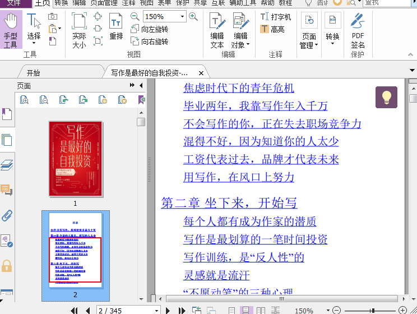Open the Edit Object (编辑对象) tool
This screenshot has width=417, height=314.
coord(240,30)
